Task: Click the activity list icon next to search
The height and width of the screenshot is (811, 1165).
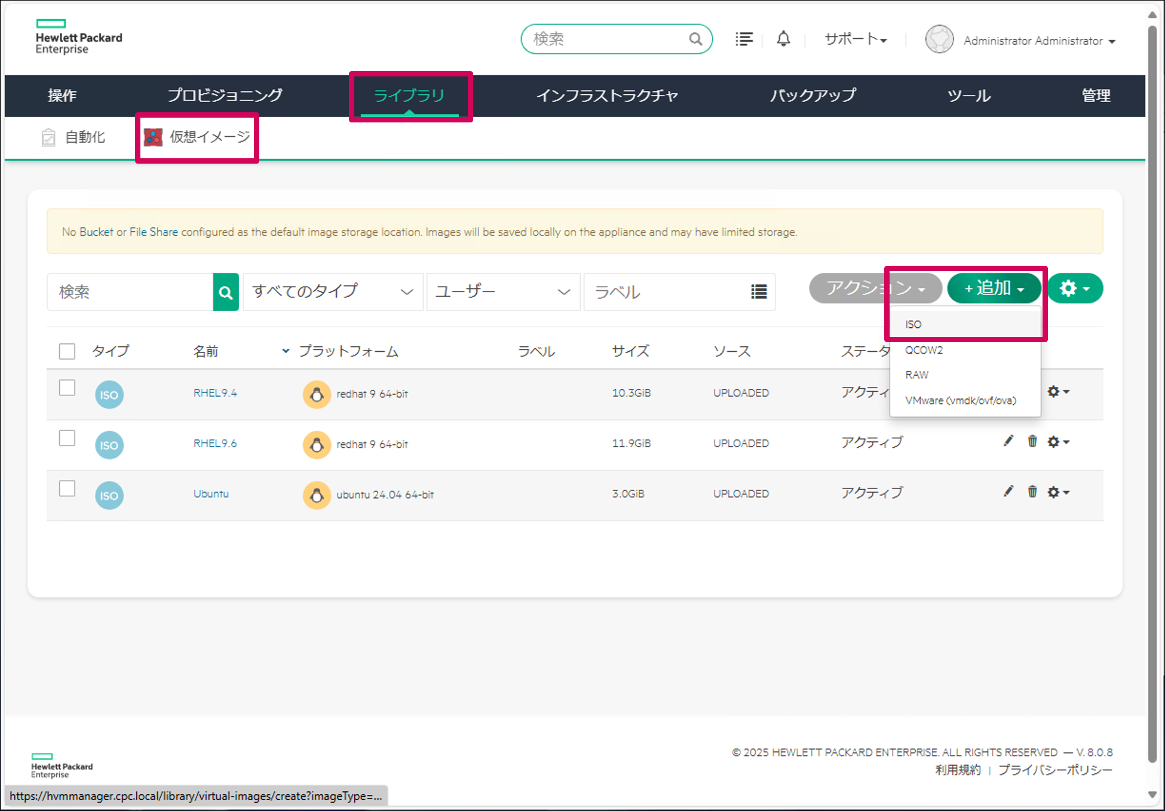Action: [x=744, y=39]
